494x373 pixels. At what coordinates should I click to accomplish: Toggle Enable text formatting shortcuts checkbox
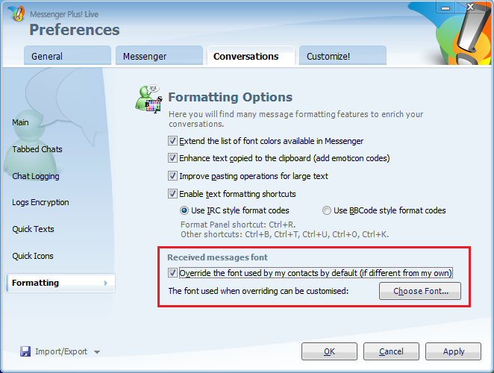point(173,194)
